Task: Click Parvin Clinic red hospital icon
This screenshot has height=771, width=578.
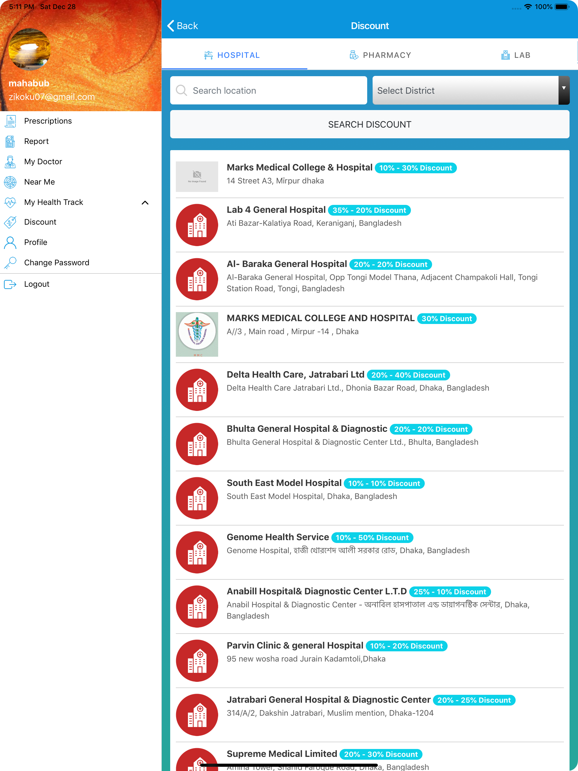Action: (197, 661)
